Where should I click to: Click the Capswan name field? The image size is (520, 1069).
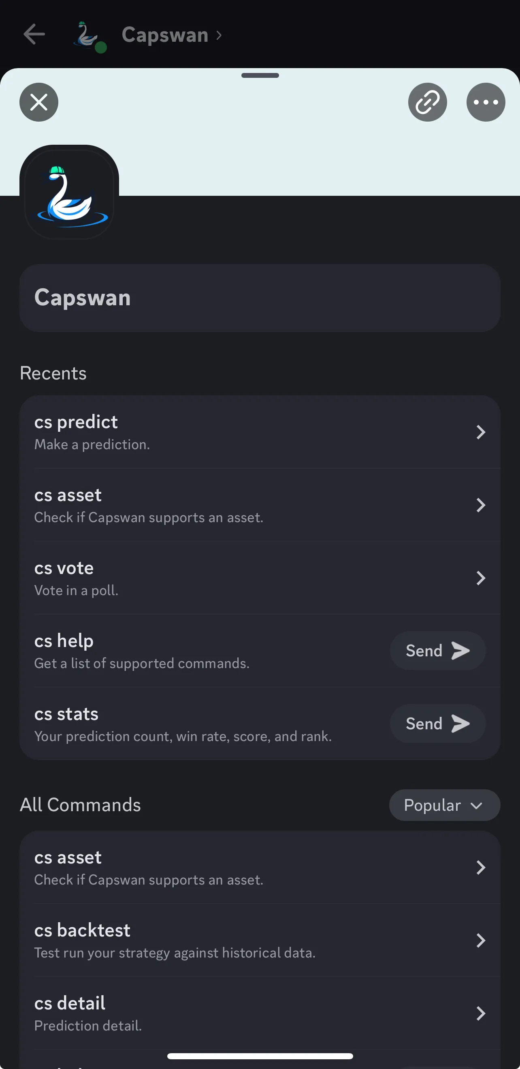point(260,297)
